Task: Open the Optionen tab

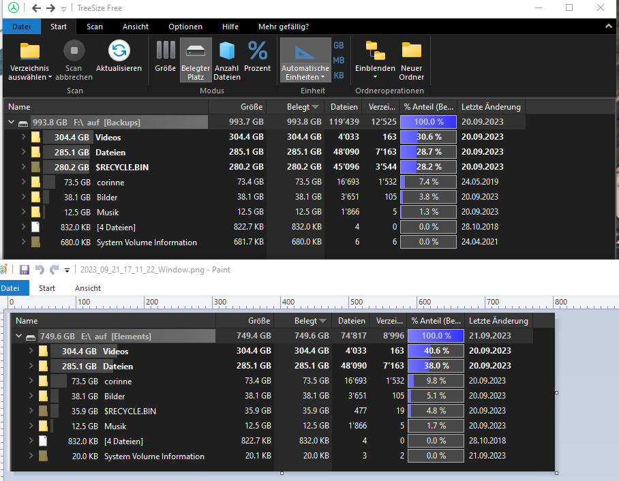Action: click(x=185, y=27)
